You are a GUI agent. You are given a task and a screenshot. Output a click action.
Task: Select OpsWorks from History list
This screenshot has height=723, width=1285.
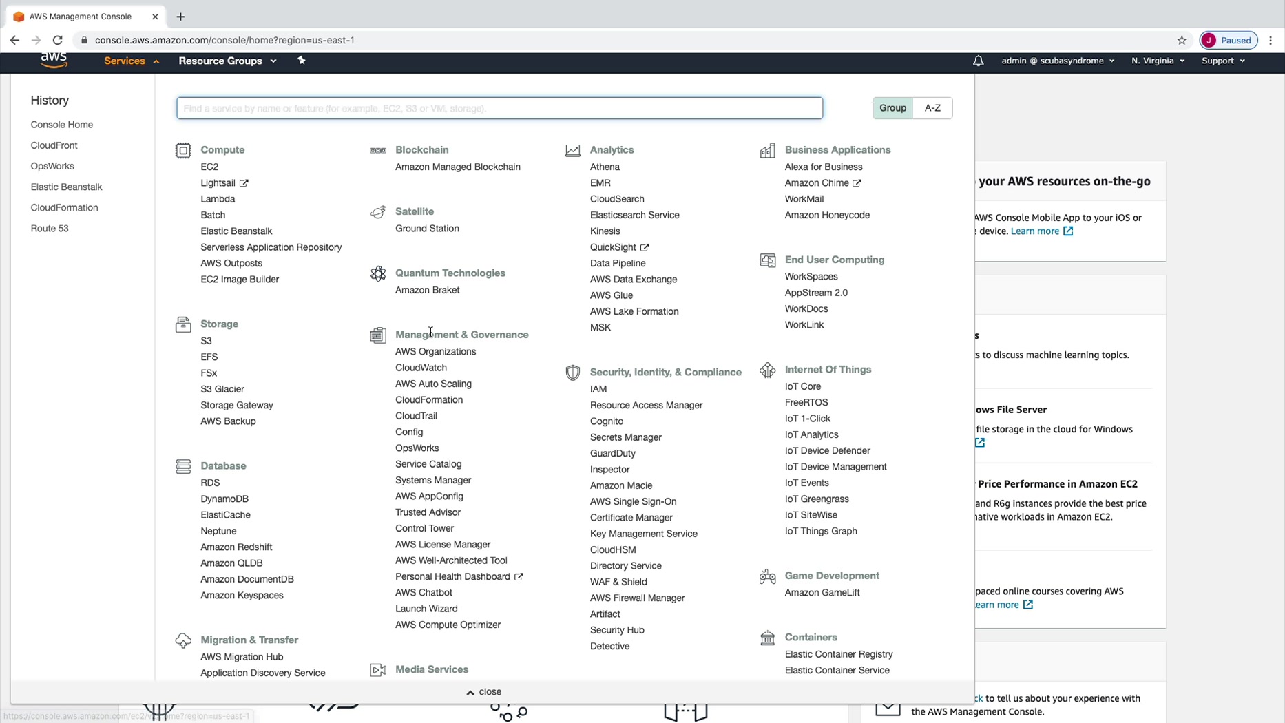(52, 166)
